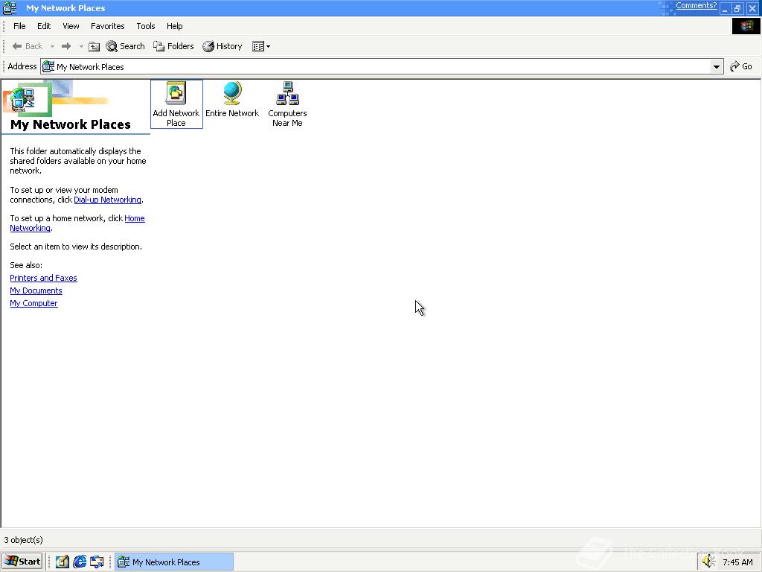Open the Back history dropdown arrow
This screenshot has width=762, height=572.
pos(53,47)
